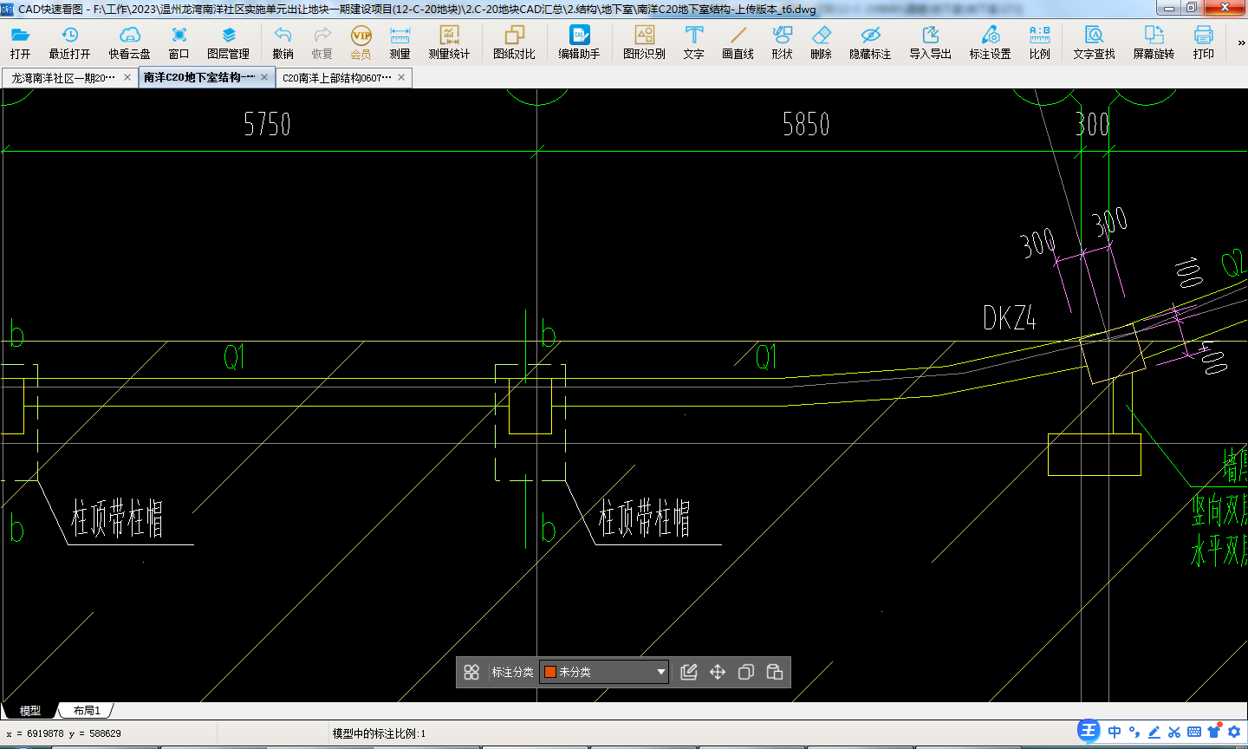Toggle the IME punctuation mode
The height and width of the screenshot is (749, 1248).
tap(1134, 732)
